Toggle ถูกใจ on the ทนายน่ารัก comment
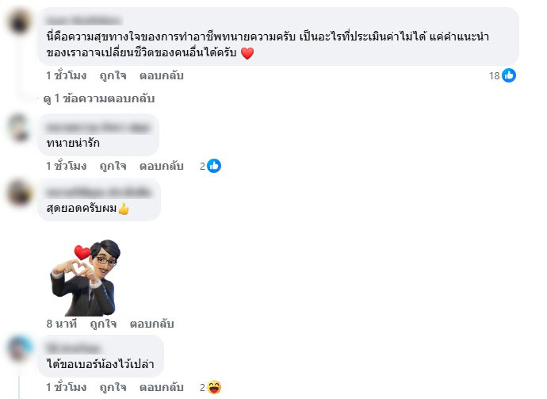 coord(113,166)
